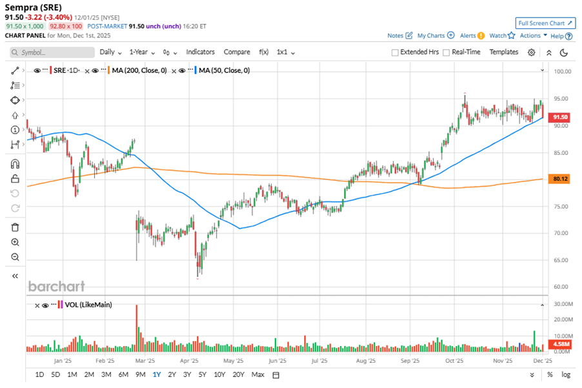The image size is (582, 388).
Task: Open the 1x1 grid layout dropdown
Action: [x=285, y=52]
